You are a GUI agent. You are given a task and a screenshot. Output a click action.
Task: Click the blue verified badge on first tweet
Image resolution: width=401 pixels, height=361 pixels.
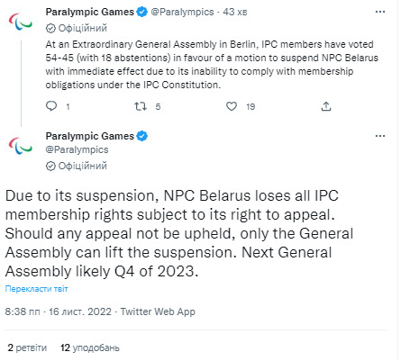click(142, 12)
